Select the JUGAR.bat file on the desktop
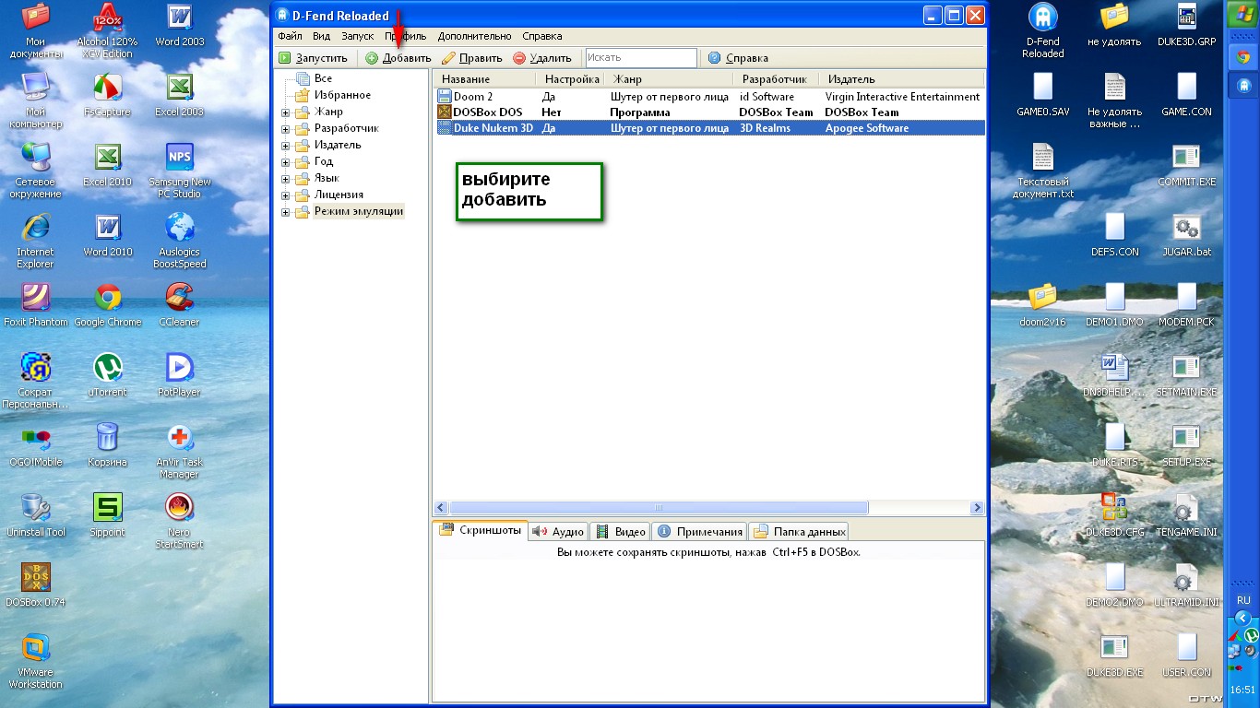The image size is (1260, 708). point(1186,235)
